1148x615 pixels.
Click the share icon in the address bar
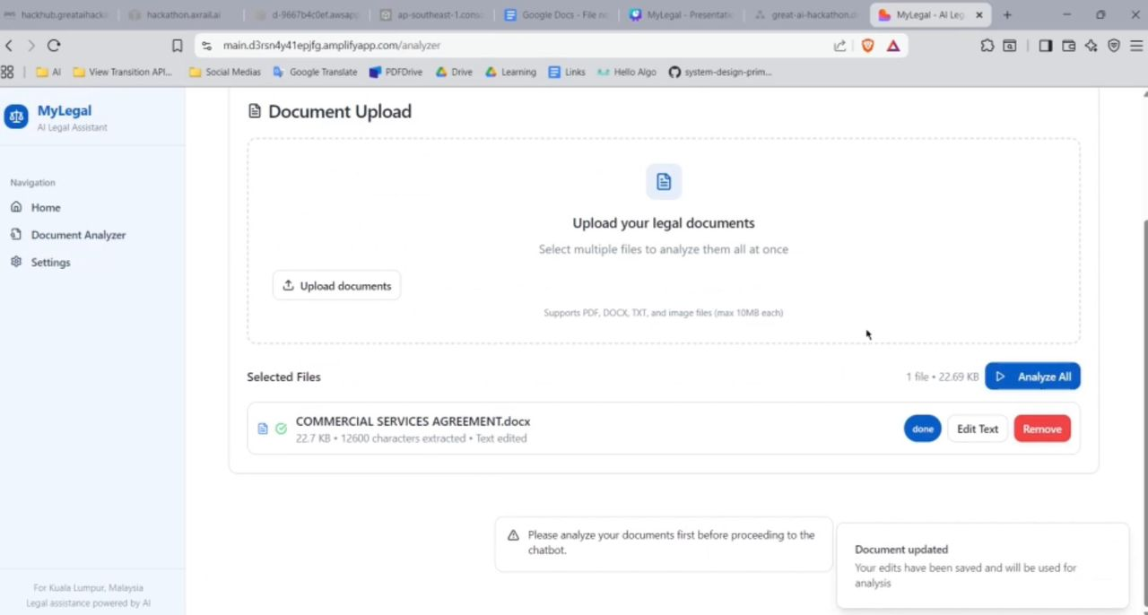point(840,45)
